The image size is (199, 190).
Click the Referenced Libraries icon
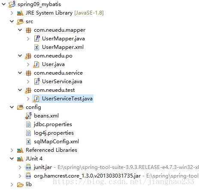click(x=20, y=150)
